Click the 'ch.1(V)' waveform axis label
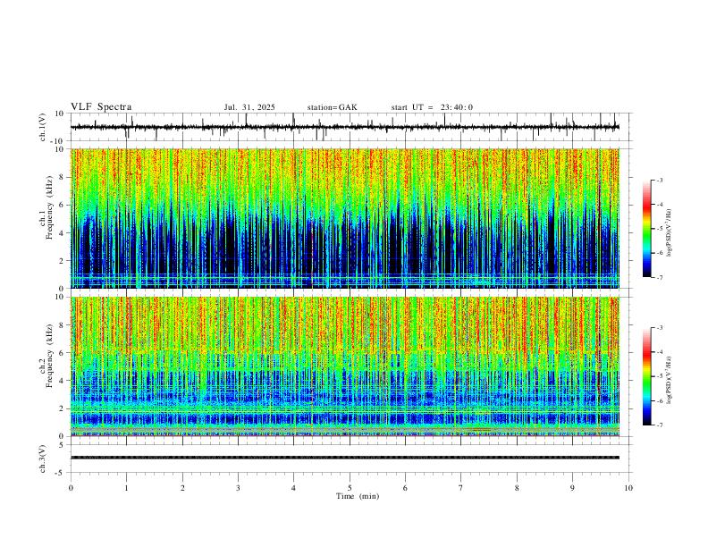The height and width of the screenshot is (547, 708). click(x=43, y=127)
